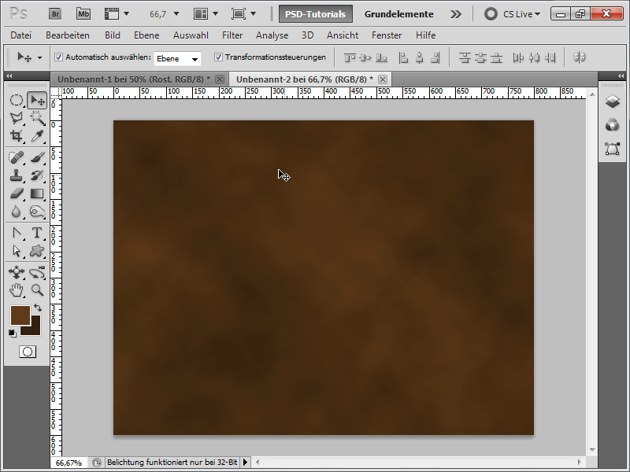
Task: Switch to Unbenannt-1 document tab
Action: [134, 79]
